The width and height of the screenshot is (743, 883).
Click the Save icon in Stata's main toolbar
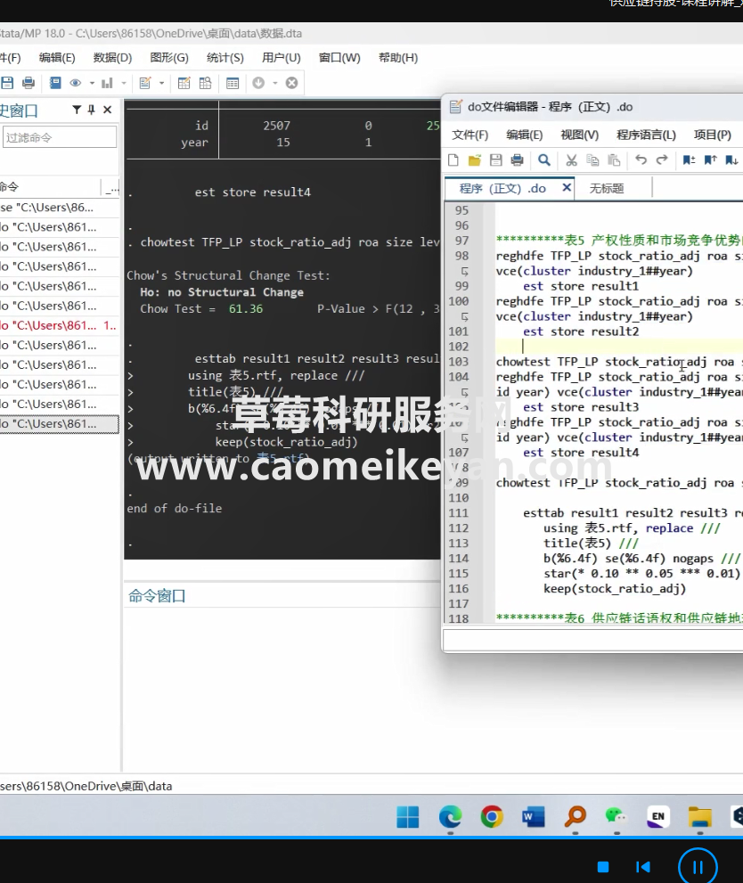tap(7, 84)
